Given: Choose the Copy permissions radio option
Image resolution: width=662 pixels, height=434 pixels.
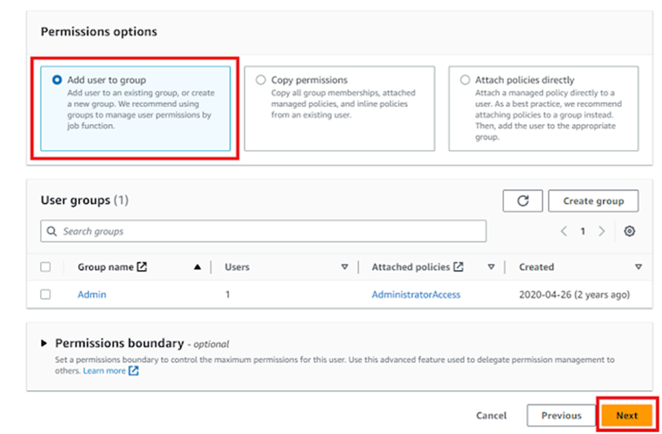Looking at the screenshot, I should pos(261,80).
